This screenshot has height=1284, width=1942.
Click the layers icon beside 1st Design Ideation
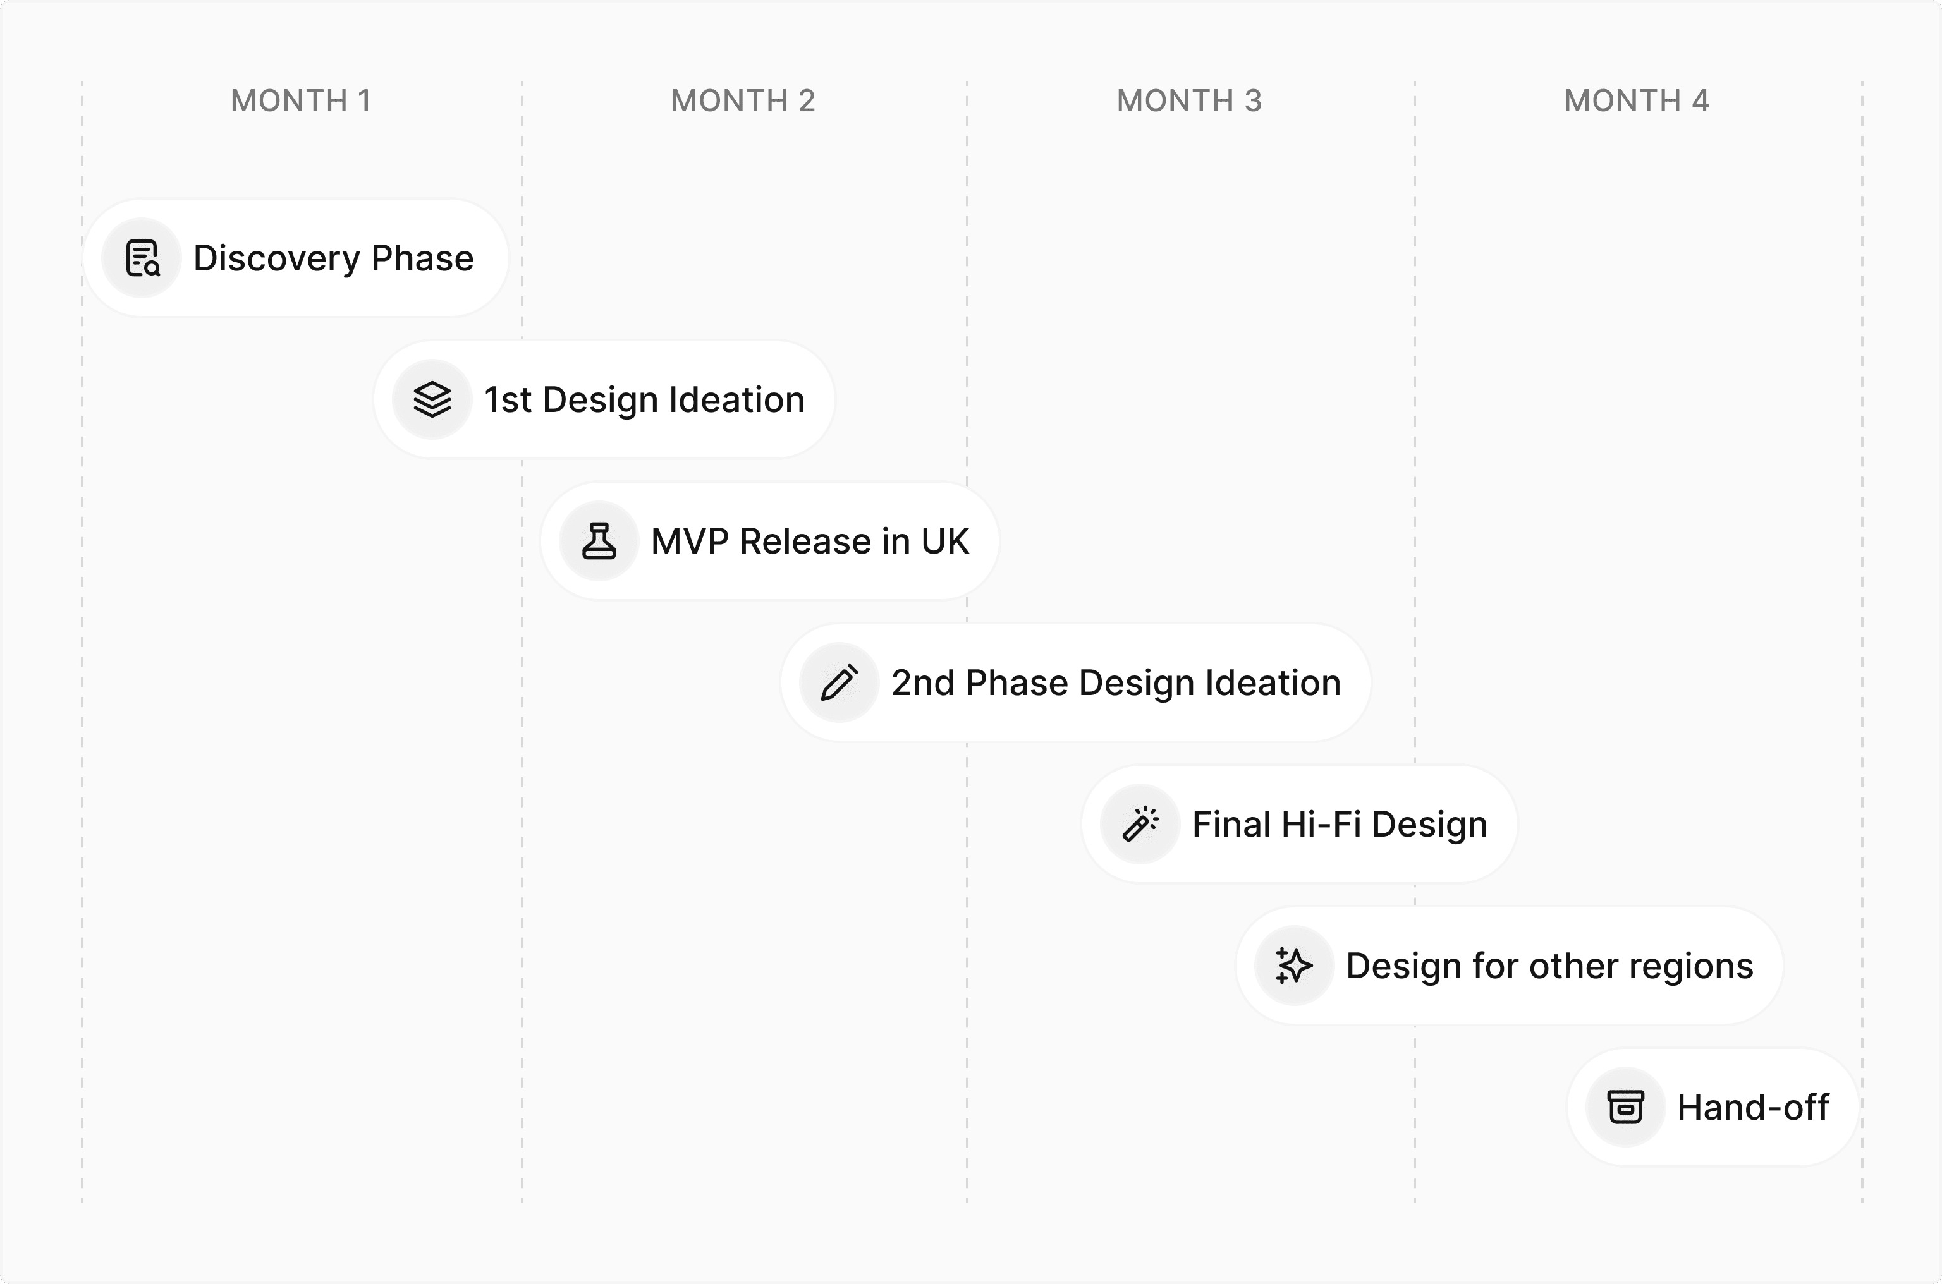[x=432, y=399]
